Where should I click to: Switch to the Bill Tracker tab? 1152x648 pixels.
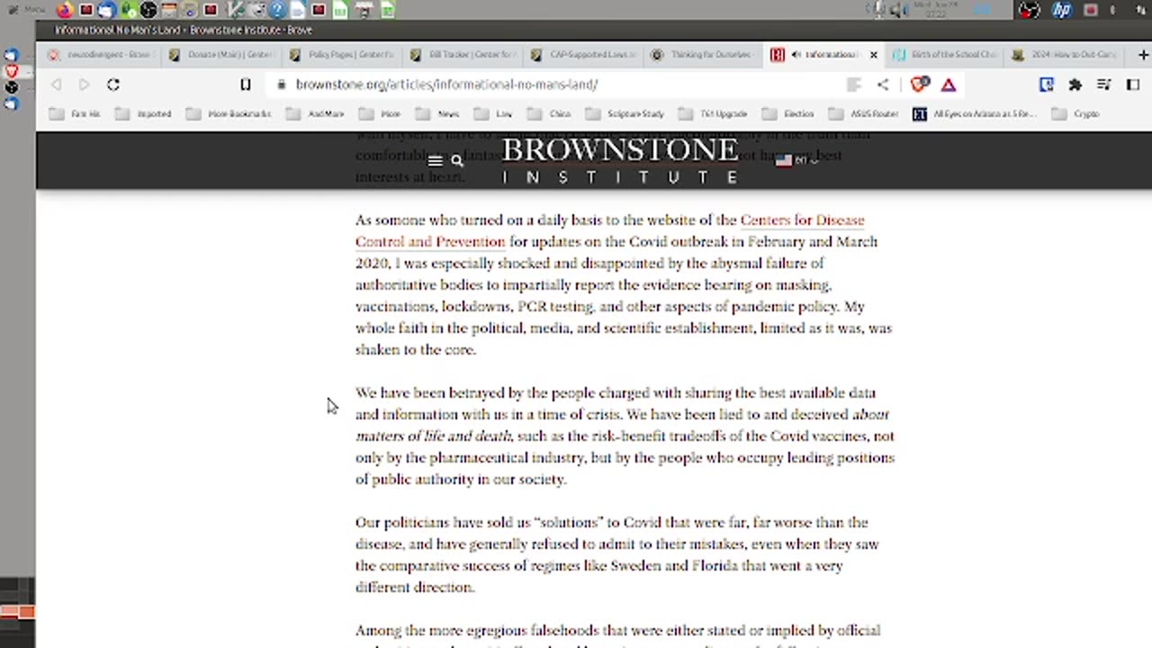click(462, 55)
